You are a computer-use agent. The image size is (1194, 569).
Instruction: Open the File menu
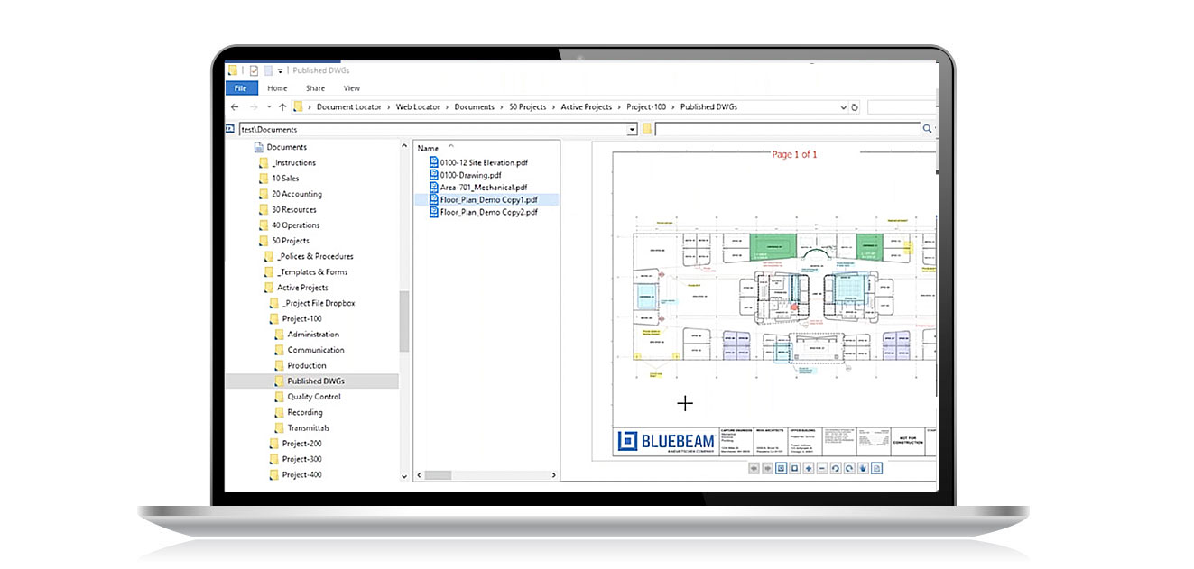coord(240,88)
